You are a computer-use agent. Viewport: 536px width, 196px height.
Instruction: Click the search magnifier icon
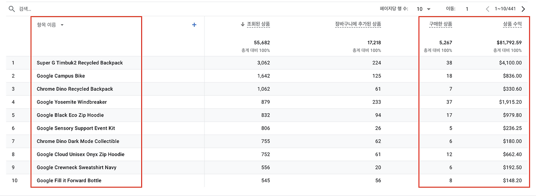(x=12, y=9)
